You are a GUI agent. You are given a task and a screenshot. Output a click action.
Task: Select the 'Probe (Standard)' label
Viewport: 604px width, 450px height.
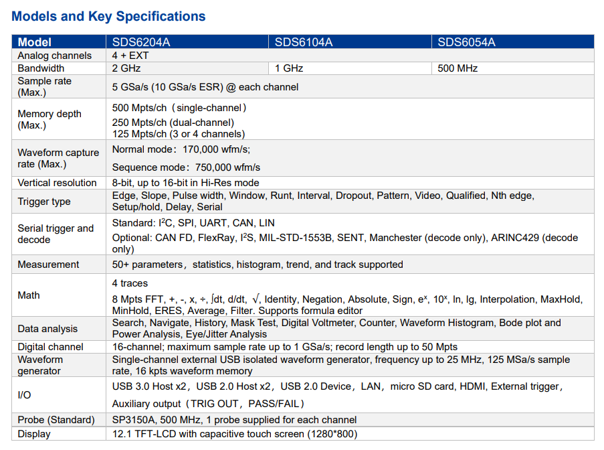pyautogui.click(x=56, y=420)
